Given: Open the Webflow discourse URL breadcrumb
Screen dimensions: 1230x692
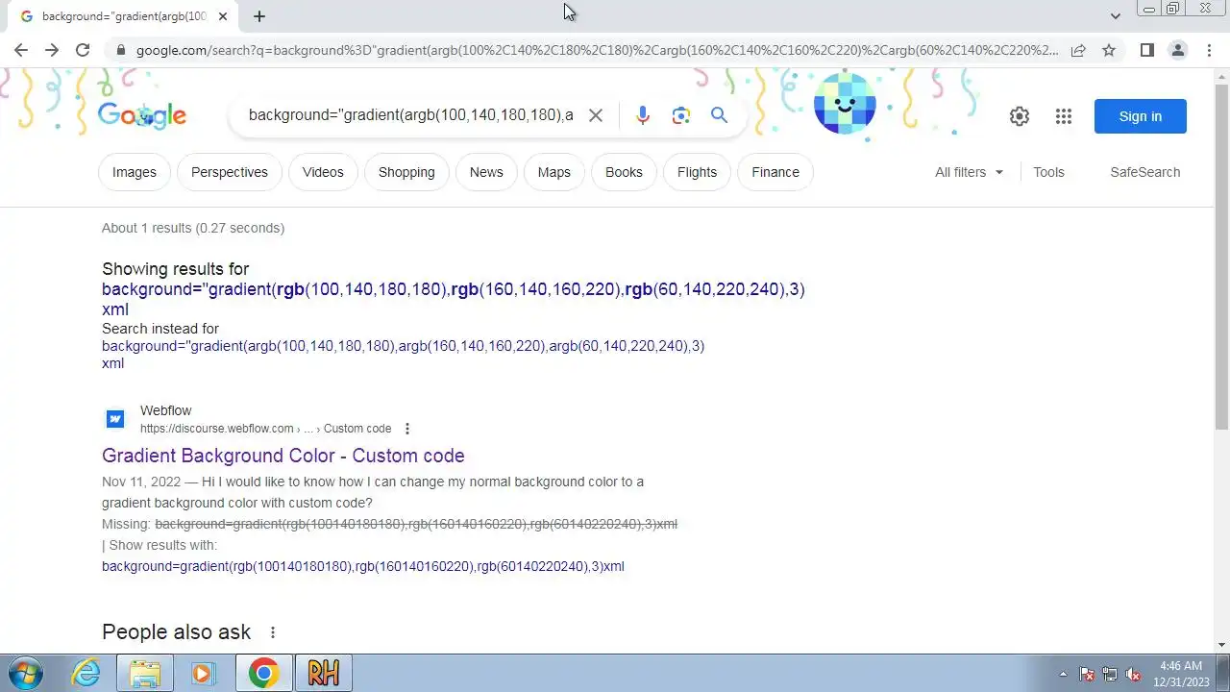Looking at the screenshot, I should point(265,429).
